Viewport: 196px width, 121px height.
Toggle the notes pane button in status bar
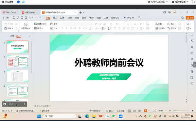pyautogui.click(x=110, y=111)
